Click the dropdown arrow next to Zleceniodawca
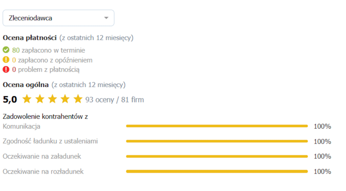The image size is (346, 191). point(106,18)
